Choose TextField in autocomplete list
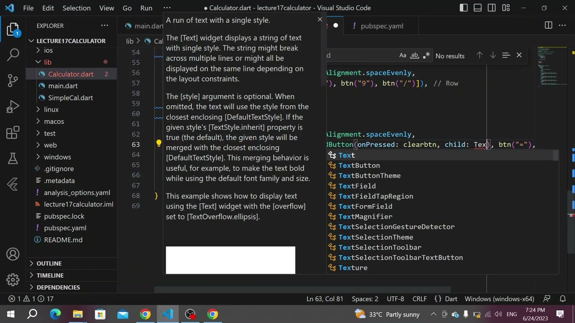Image resolution: width=575 pixels, height=323 pixels. pyautogui.click(x=442, y=186)
